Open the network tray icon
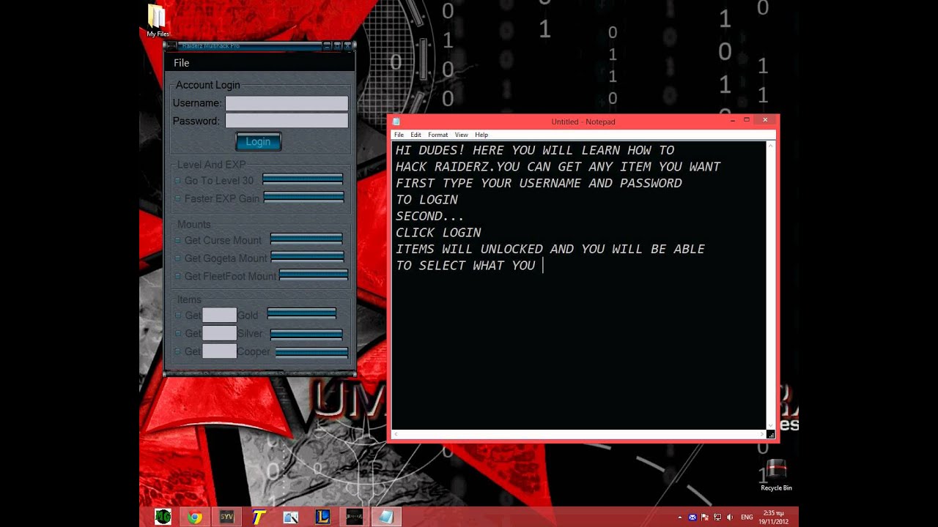Screen dimensions: 938x527 [717, 517]
